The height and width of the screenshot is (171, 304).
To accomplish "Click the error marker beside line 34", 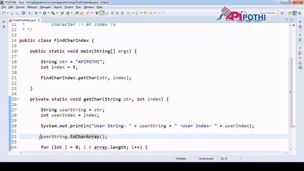I will point(10,147).
